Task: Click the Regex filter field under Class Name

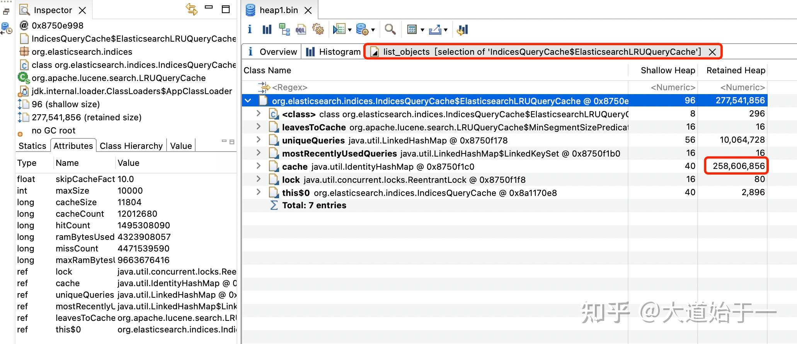Action: (x=435, y=88)
